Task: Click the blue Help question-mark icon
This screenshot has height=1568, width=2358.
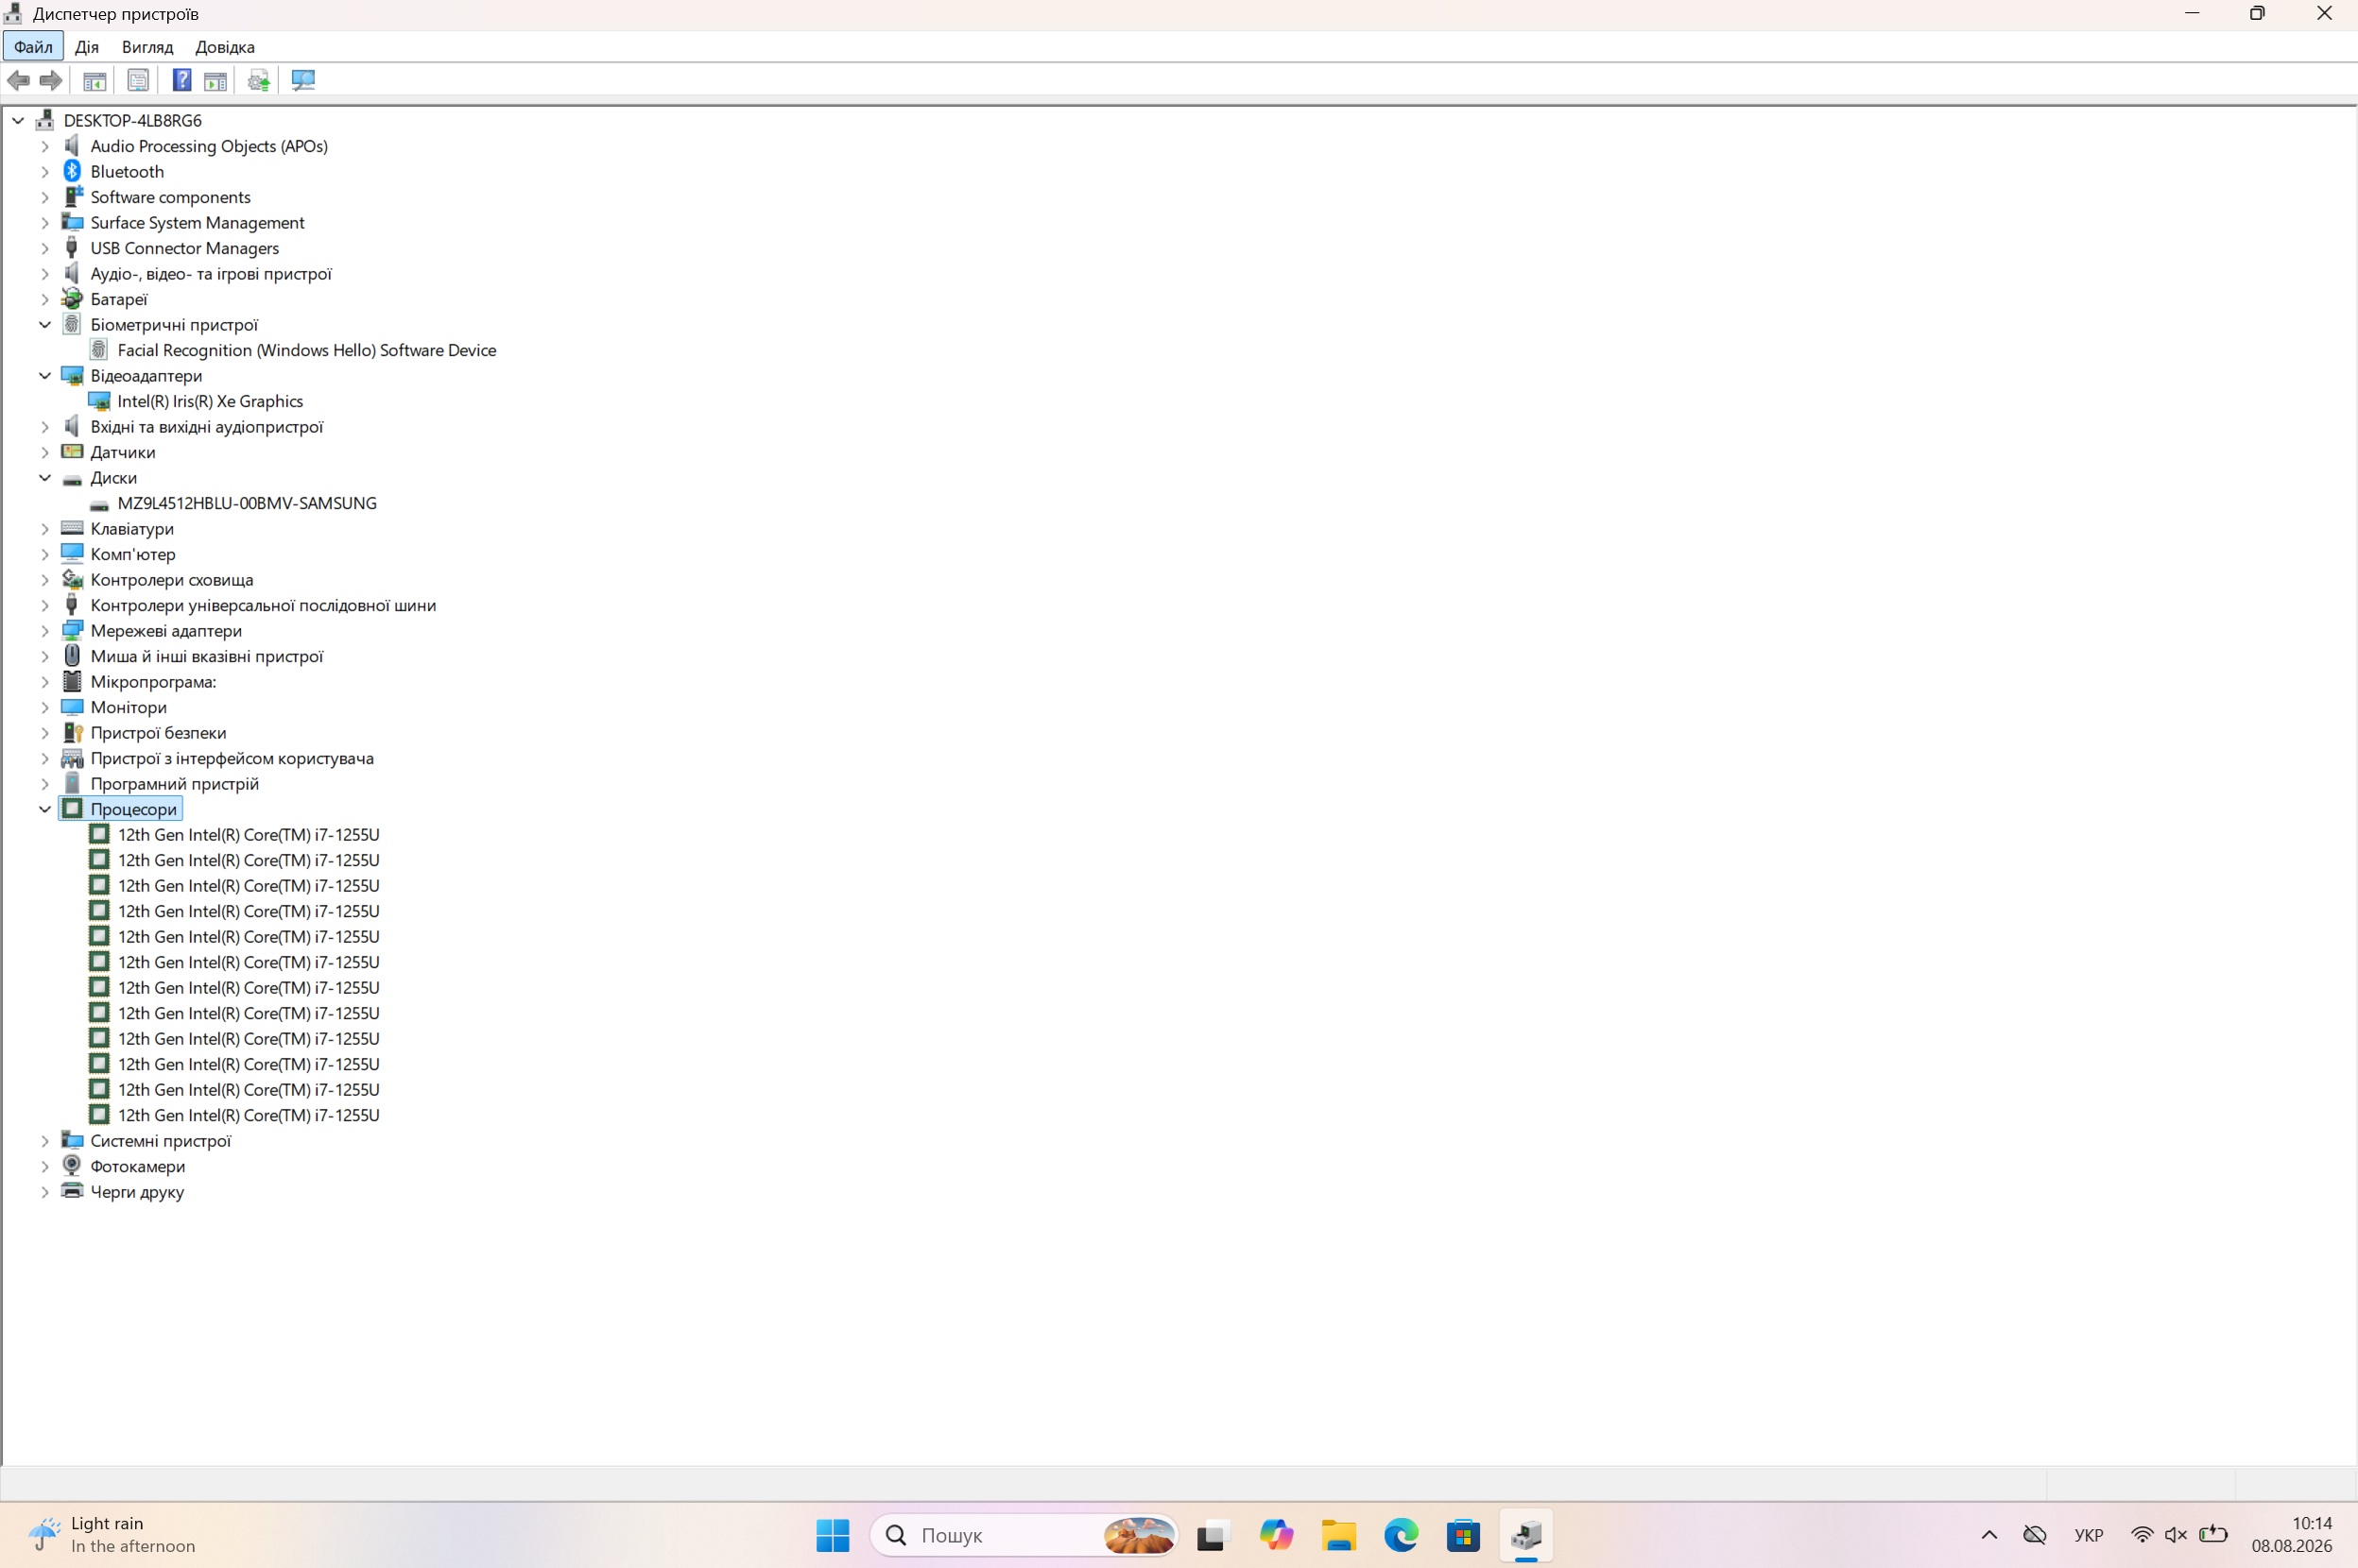Action: click(x=182, y=80)
